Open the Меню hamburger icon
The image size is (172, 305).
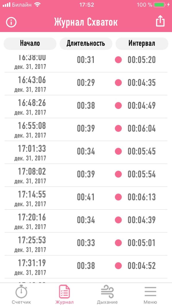[x=150, y=291]
